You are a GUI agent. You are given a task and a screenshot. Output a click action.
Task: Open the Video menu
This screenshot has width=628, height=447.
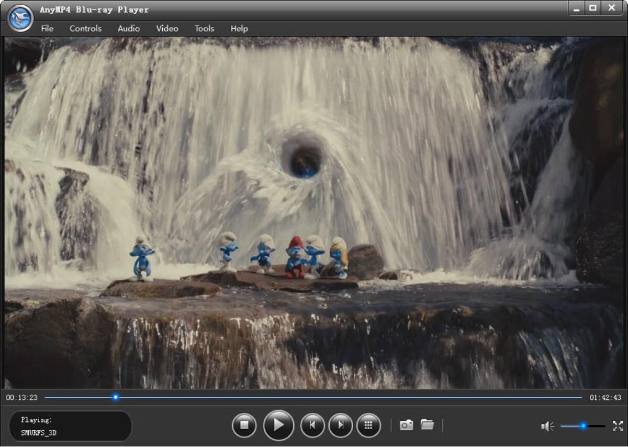click(x=166, y=29)
